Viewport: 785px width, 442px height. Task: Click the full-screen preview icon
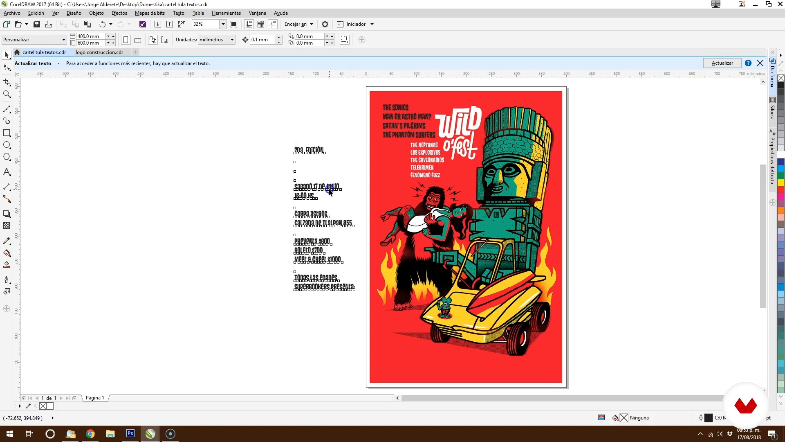(234, 24)
